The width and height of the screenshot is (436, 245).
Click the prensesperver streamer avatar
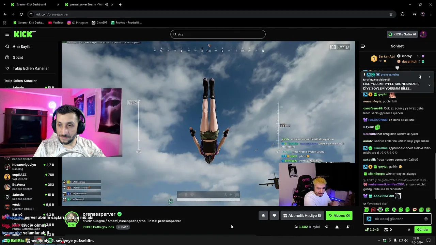coord(72,219)
